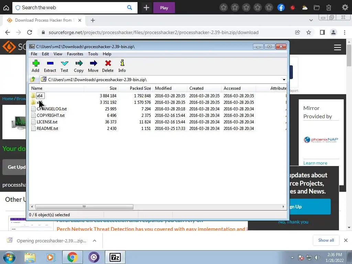This screenshot has height=264, width=352.
Task: Click the No, Thank you link
Action: 293,222
